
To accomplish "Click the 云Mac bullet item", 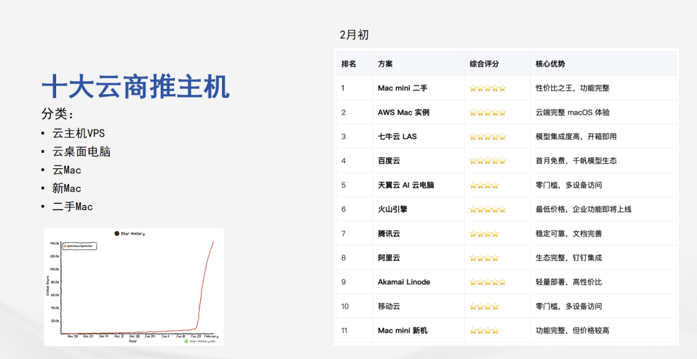I will [66, 170].
